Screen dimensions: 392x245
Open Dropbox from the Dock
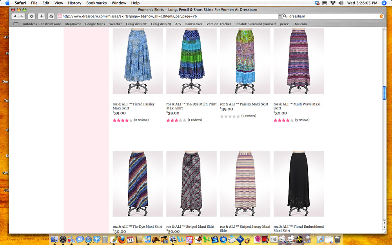[x=97, y=239]
